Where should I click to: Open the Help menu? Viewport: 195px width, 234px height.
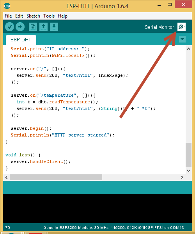click(x=62, y=16)
